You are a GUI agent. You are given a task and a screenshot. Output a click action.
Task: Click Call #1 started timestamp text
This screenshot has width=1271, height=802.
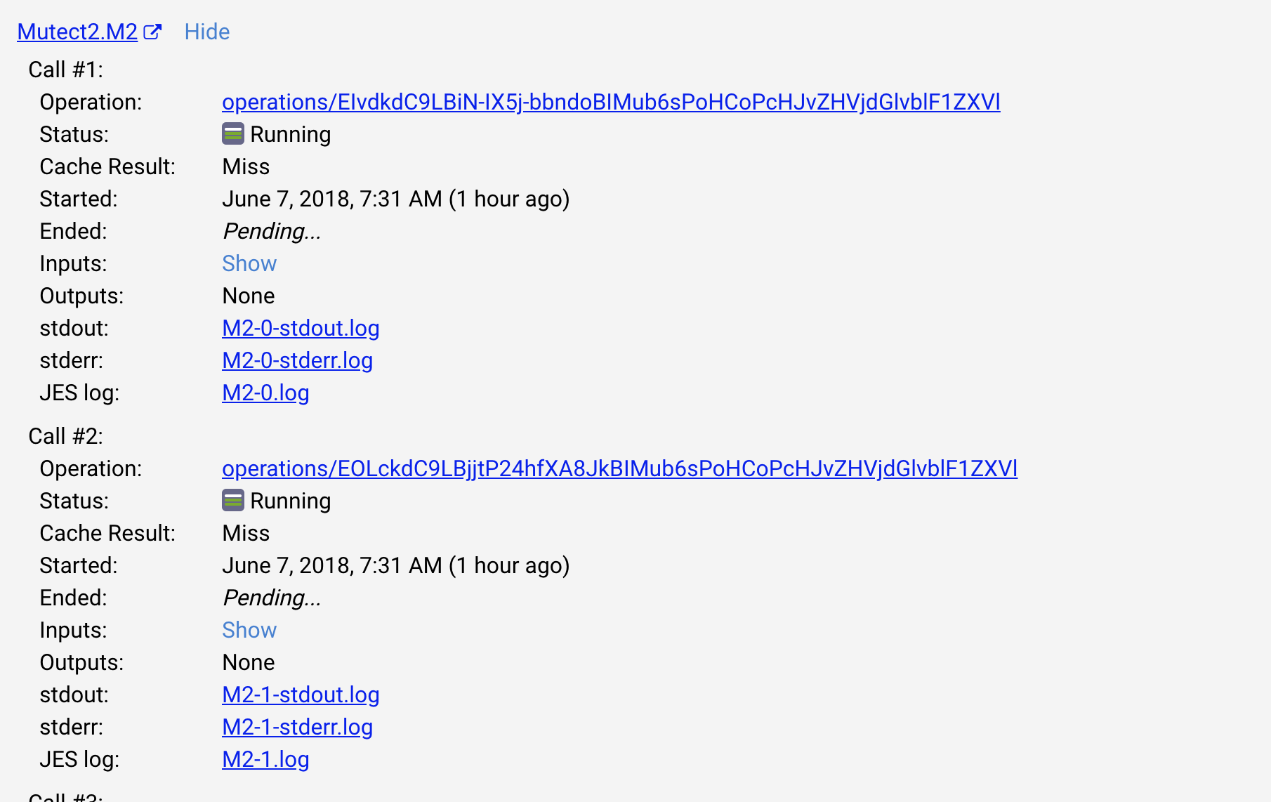click(x=395, y=199)
